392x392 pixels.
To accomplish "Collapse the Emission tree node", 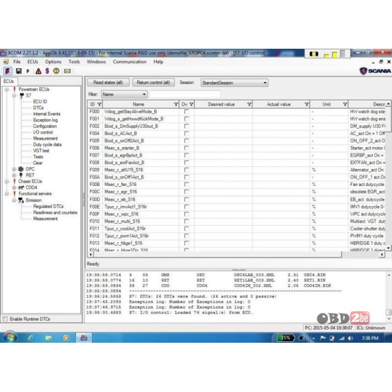I will pyautogui.click(x=14, y=200).
